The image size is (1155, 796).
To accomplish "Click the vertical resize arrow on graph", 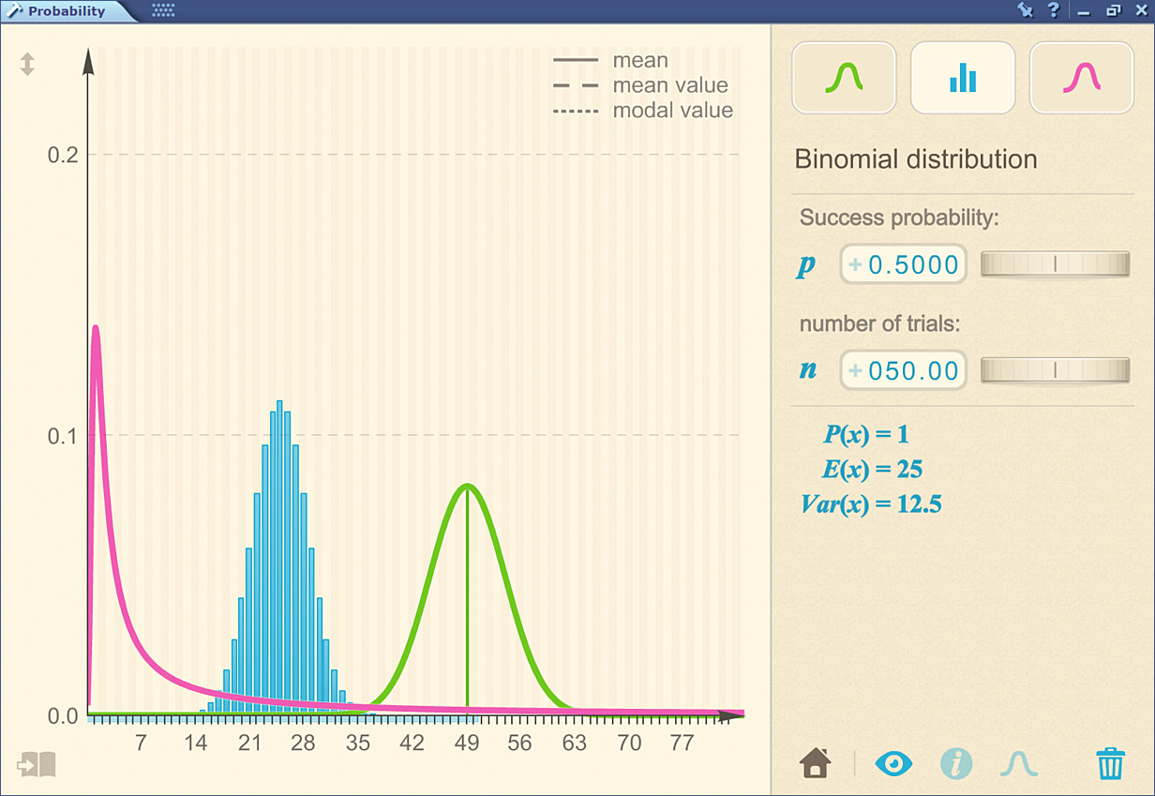I will (27, 64).
